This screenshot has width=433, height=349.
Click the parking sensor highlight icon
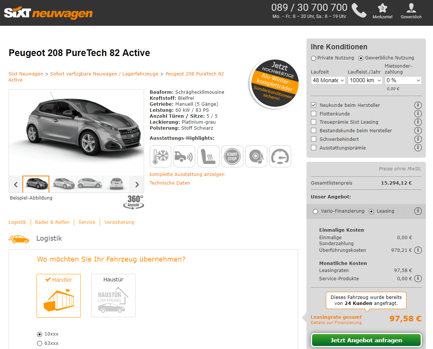coord(184,157)
